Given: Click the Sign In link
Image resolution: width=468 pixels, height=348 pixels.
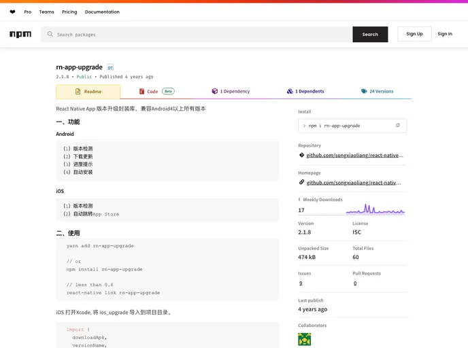Looking at the screenshot, I should tap(445, 34).
